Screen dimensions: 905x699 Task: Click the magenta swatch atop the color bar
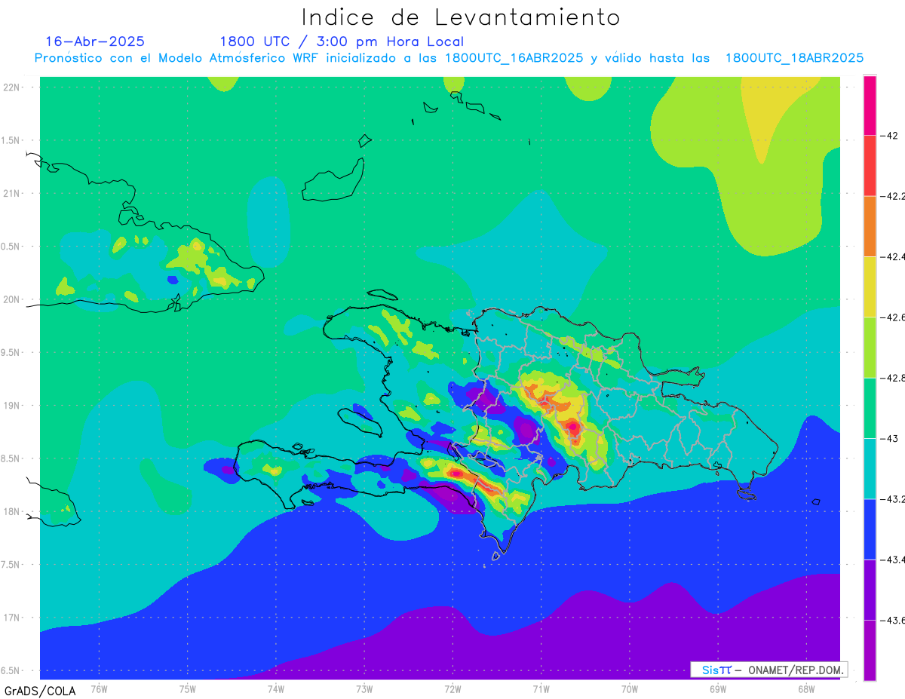(870, 106)
